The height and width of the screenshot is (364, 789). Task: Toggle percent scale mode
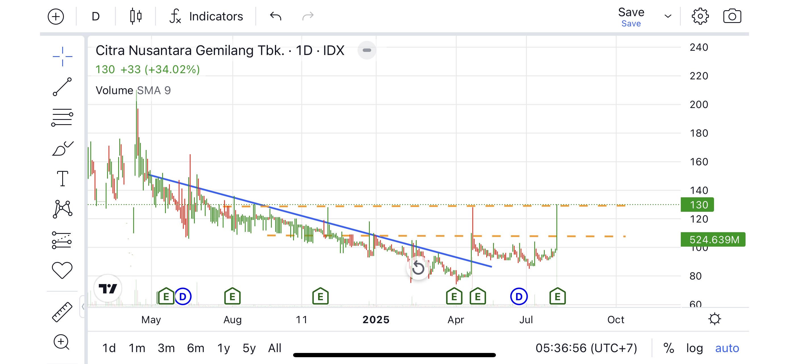pos(669,348)
